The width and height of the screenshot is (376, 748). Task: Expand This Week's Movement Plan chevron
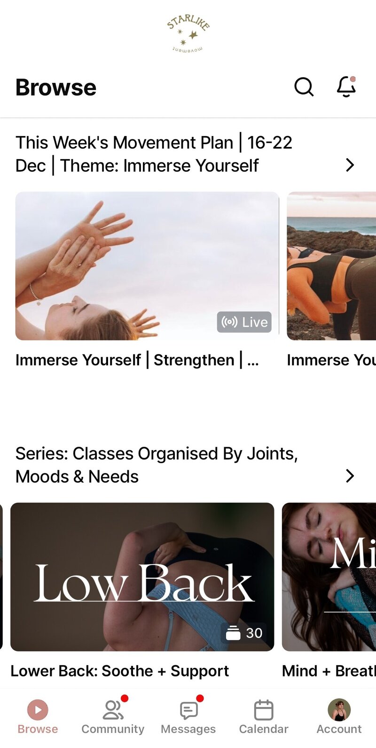[x=350, y=165]
